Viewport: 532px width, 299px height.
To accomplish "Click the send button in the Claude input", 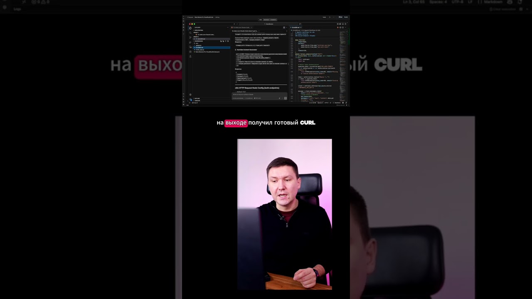I will [x=286, y=98].
